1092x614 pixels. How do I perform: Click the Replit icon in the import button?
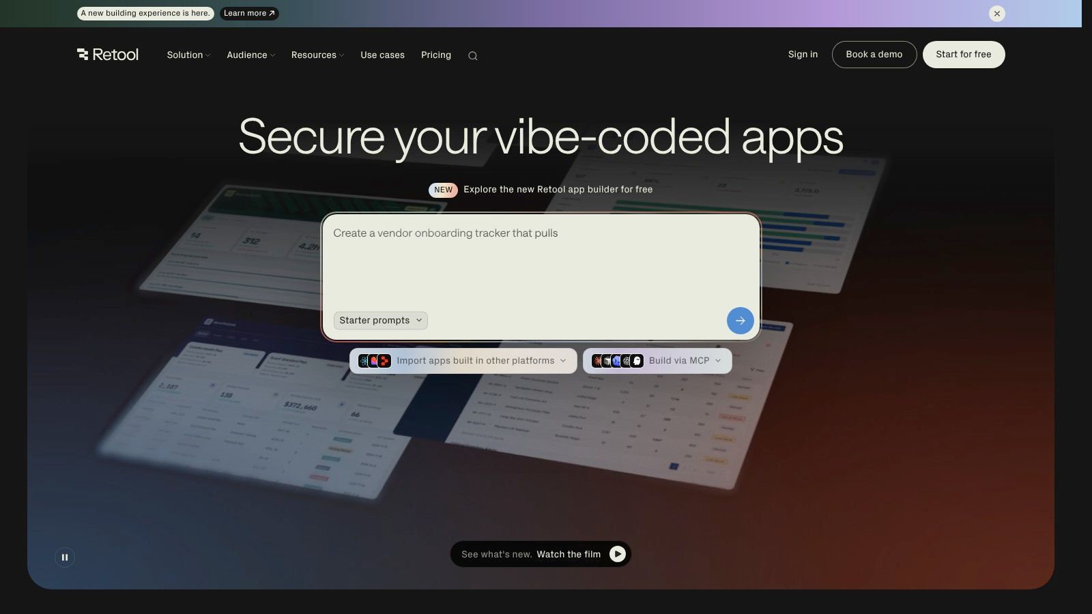tap(384, 361)
